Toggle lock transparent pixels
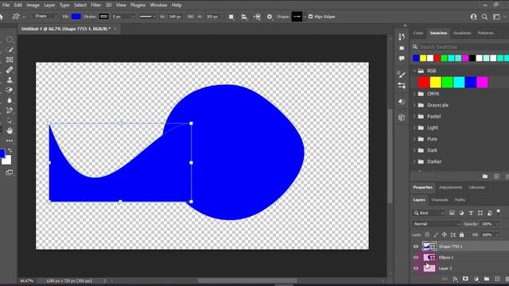Viewport: 509px width, 286px height. (427, 235)
